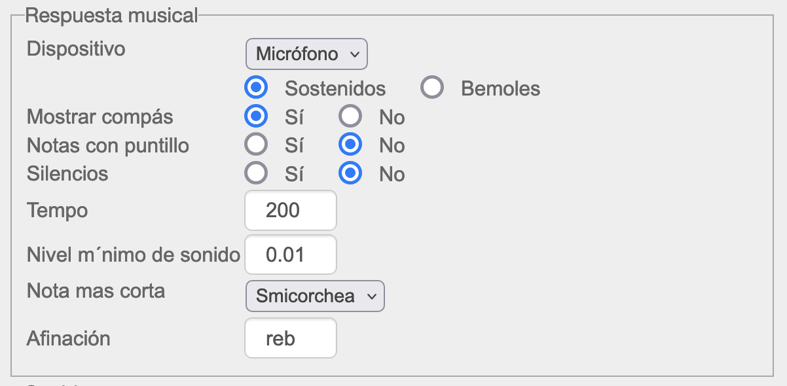Select the Sostenidos radio button
The height and width of the screenshot is (386, 787).
click(x=256, y=88)
